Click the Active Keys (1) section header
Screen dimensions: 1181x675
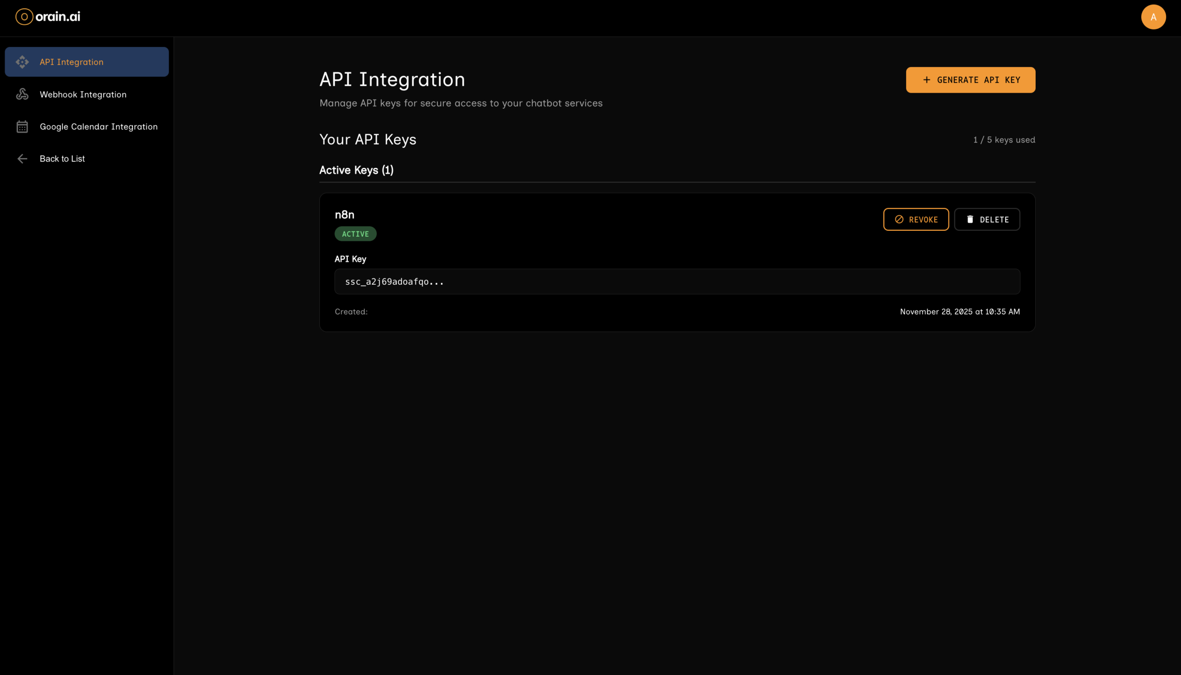click(356, 170)
